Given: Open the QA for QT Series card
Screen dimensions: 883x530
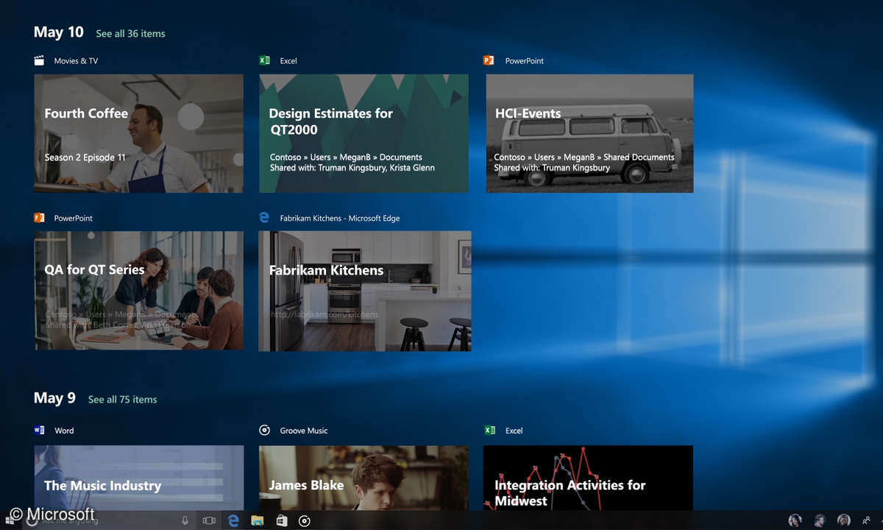Looking at the screenshot, I should [138, 291].
